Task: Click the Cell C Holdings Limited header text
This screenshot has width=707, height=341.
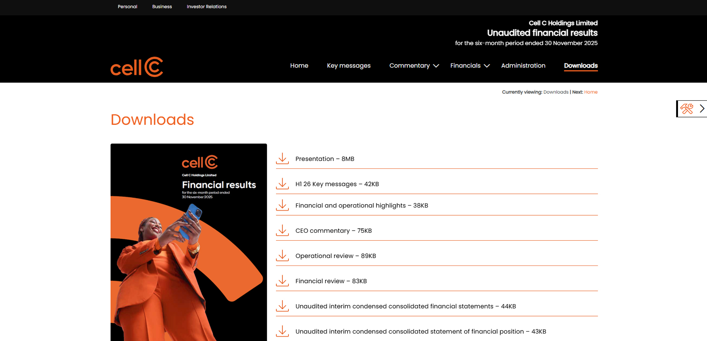Action: (563, 23)
